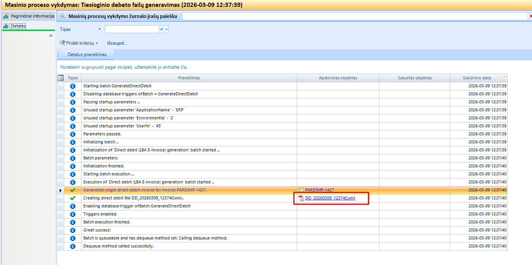This screenshot has height=265, width=532.
Task: Open the Tipas criterion operator dropdown
Action: [99, 29]
